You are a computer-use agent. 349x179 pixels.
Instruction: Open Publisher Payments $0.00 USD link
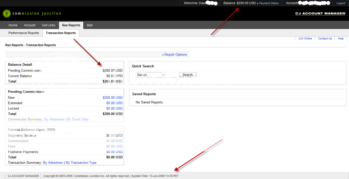[x=114, y=152]
